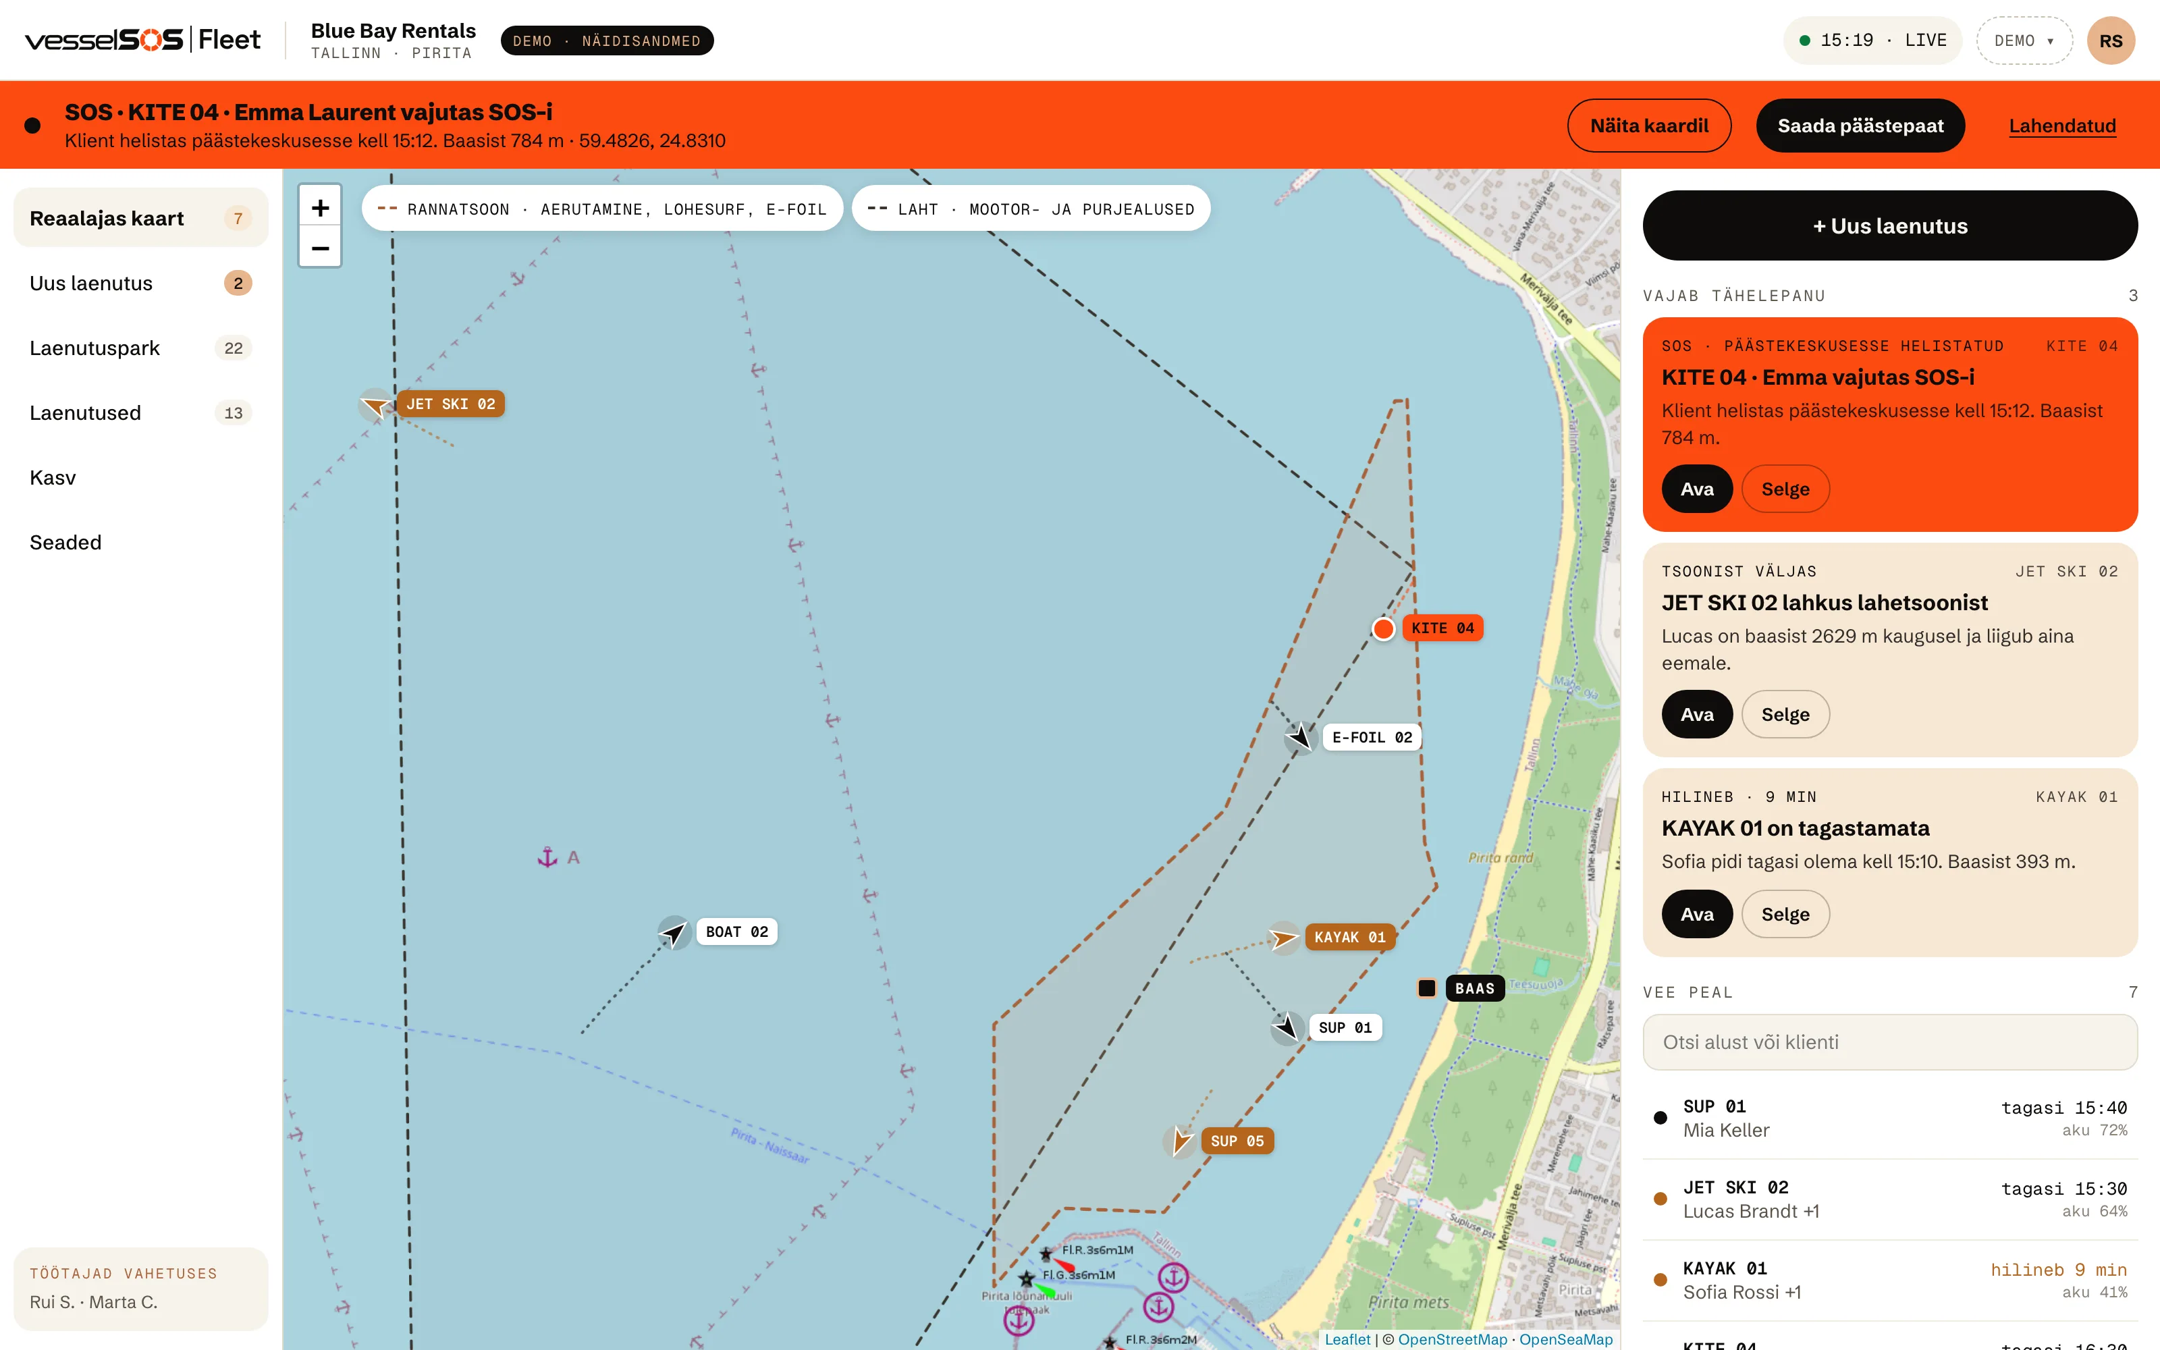Mark SOS as Lahendatud
This screenshot has width=2160, height=1350.
coord(2062,126)
